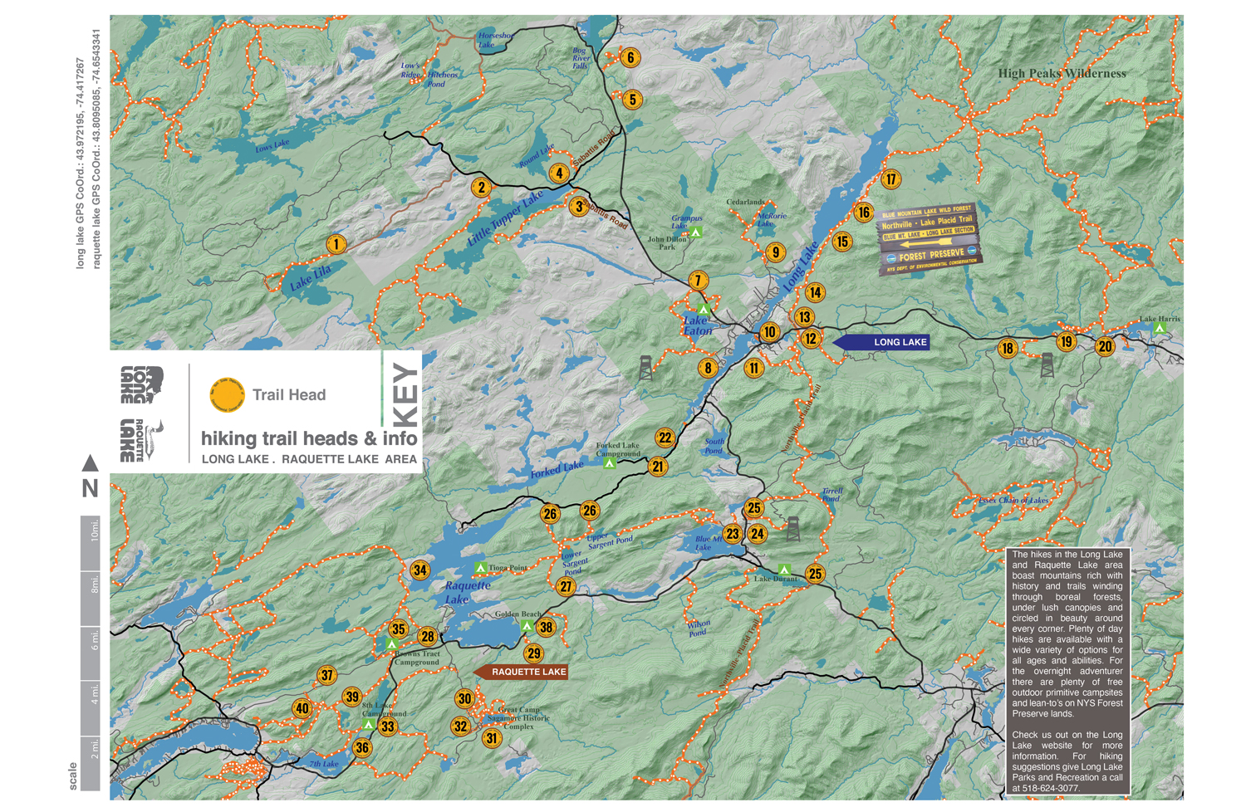Click the blue LONG LAKE arrow label
The image size is (1246, 812).
[882, 342]
